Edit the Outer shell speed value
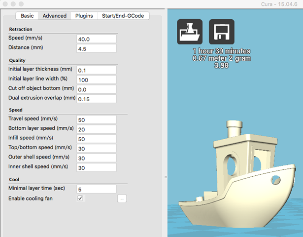This screenshot has width=303, height=237. pos(96,158)
